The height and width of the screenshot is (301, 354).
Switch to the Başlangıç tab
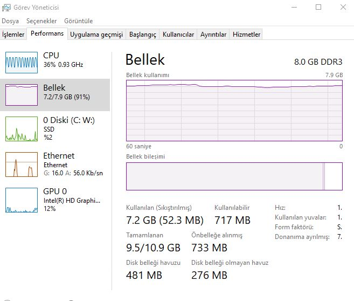[142, 35]
